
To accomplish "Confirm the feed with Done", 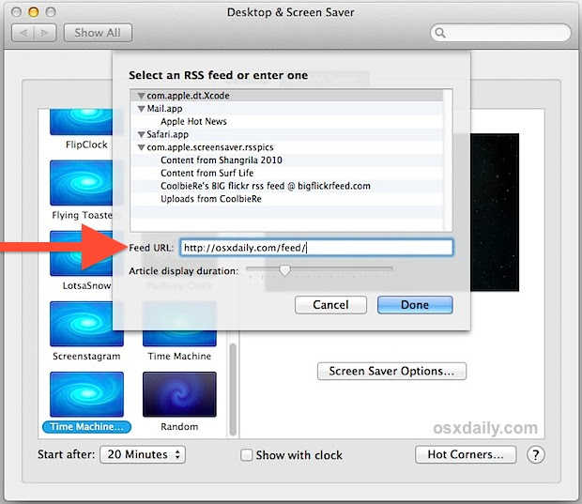I will pyautogui.click(x=415, y=305).
